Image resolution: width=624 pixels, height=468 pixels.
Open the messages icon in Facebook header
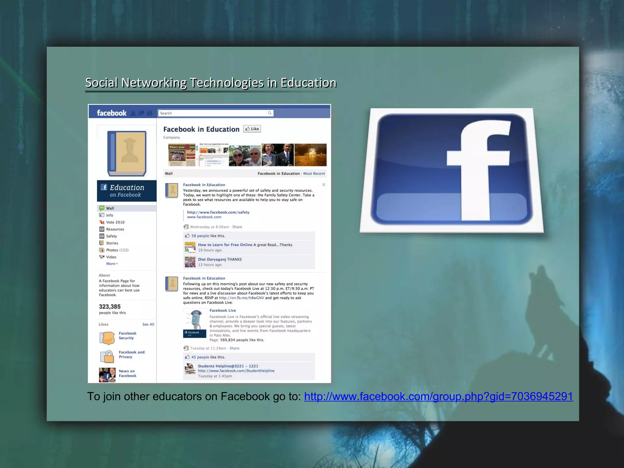141,113
